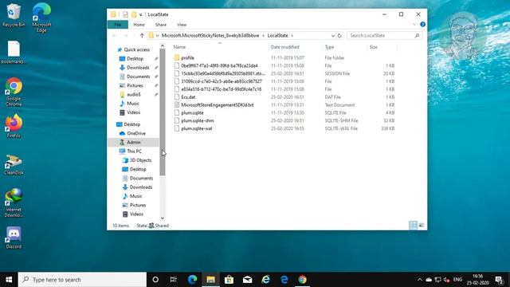Open CleanDisk desktop shortcut
510x287 pixels.
(14, 165)
